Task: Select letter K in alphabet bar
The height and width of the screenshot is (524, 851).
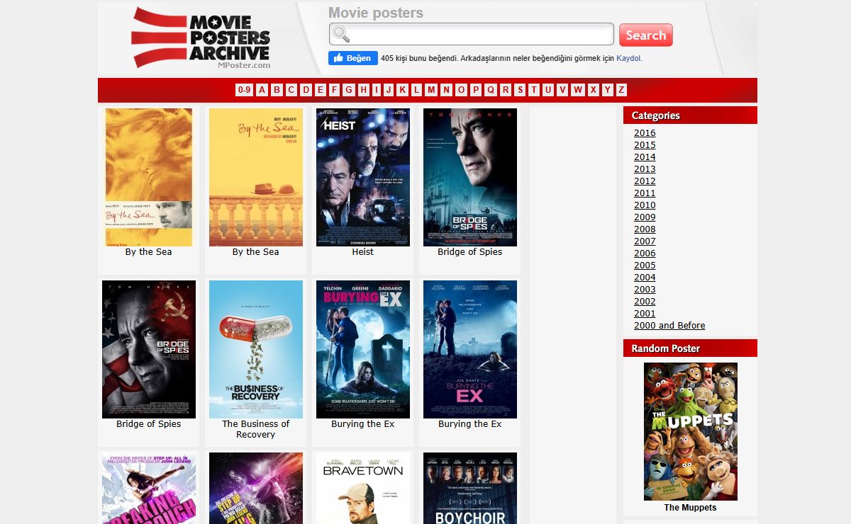Action: point(402,90)
